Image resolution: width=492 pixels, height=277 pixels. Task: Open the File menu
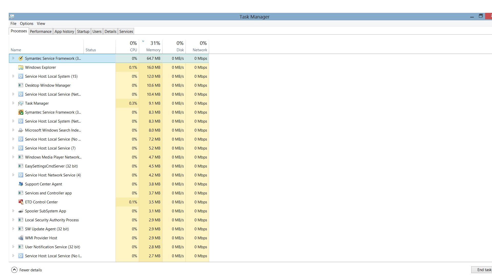(x=13, y=24)
